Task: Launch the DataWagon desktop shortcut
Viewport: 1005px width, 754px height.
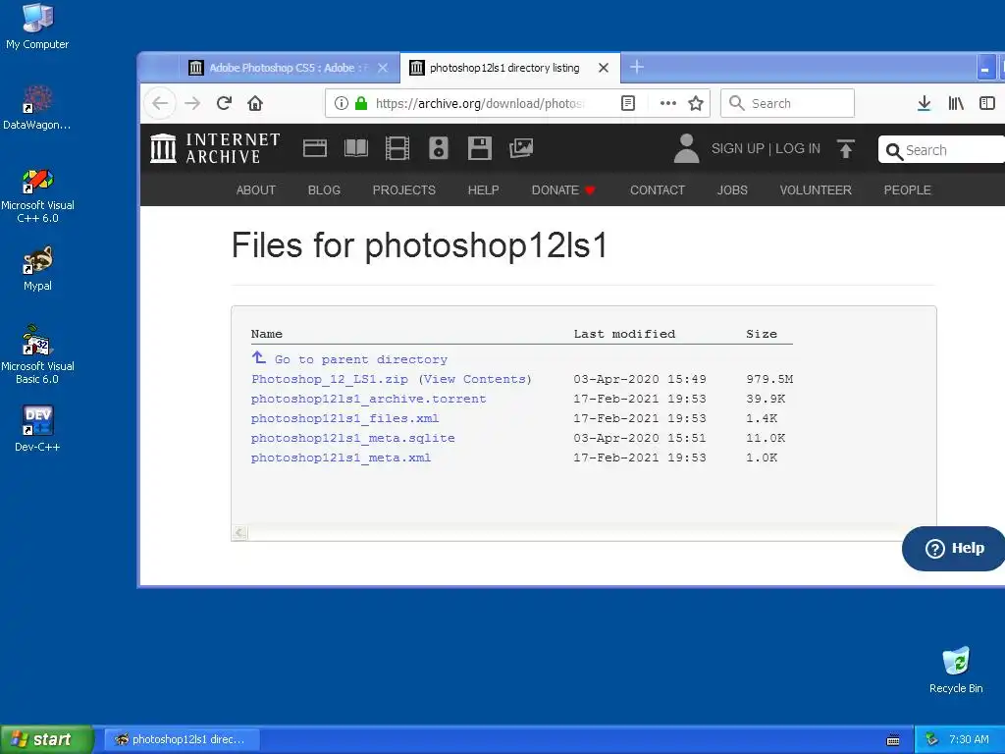Action: tap(37, 107)
